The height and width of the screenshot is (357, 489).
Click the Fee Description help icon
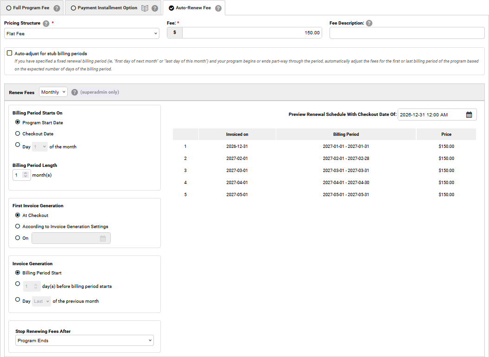click(368, 23)
